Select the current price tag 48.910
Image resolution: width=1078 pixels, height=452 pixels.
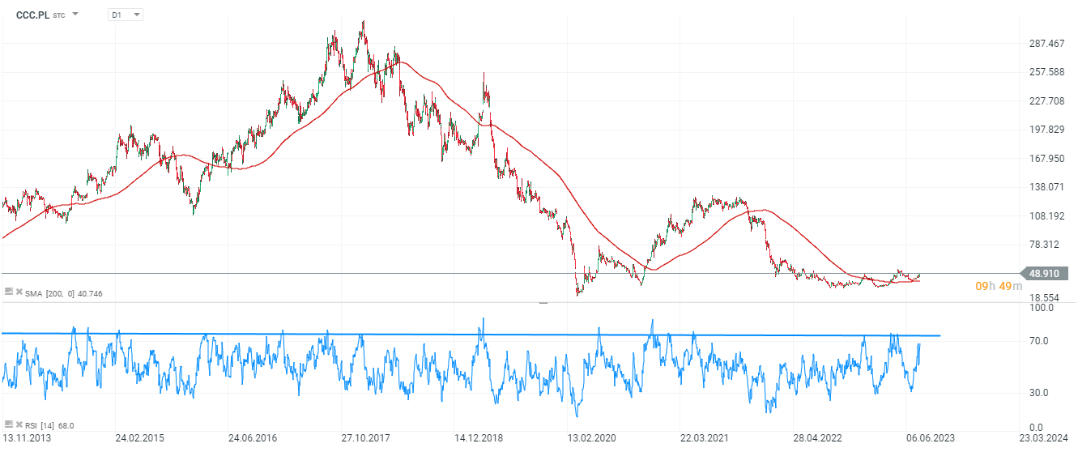point(1045,274)
